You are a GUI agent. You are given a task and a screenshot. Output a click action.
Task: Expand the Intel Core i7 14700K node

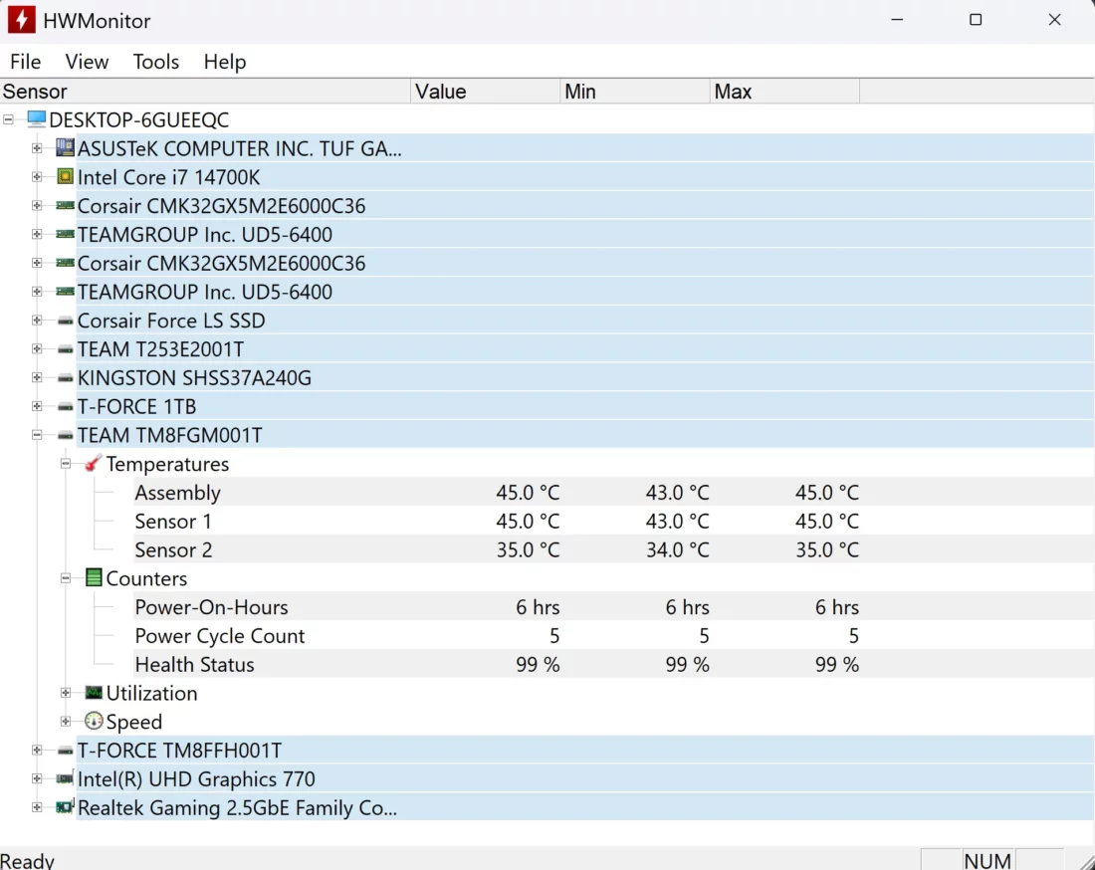coord(37,176)
